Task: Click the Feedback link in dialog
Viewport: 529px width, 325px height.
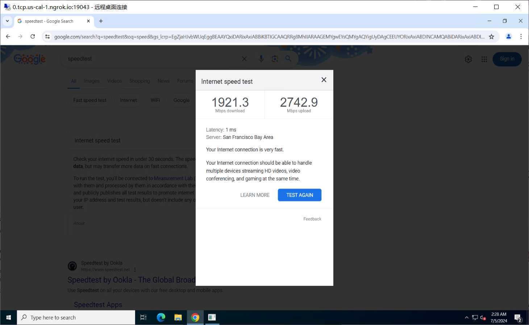Action: [312, 219]
